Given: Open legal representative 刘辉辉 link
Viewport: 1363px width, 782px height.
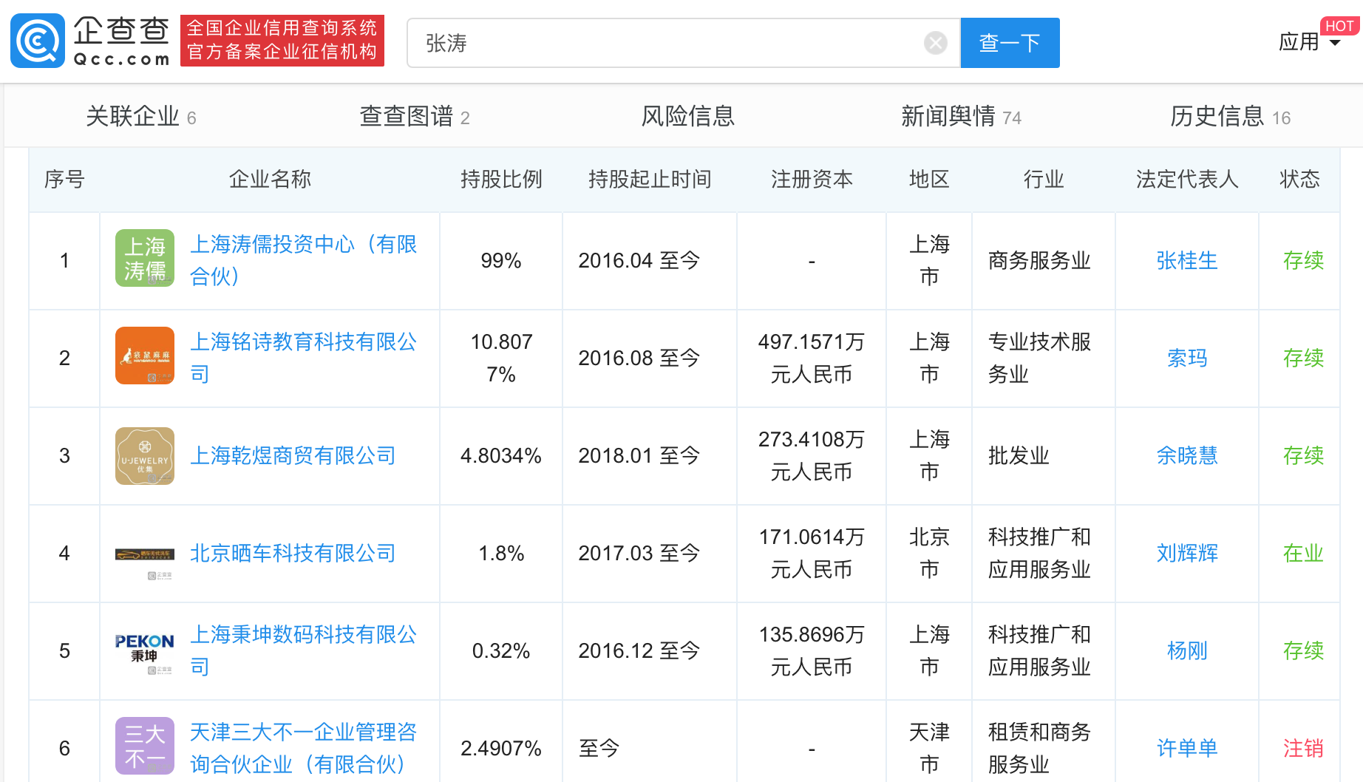Looking at the screenshot, I should [1186, 554].
